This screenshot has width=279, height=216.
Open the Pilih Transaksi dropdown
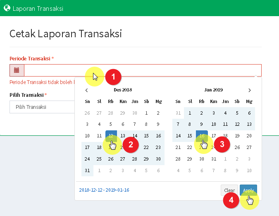click(41, 107)
